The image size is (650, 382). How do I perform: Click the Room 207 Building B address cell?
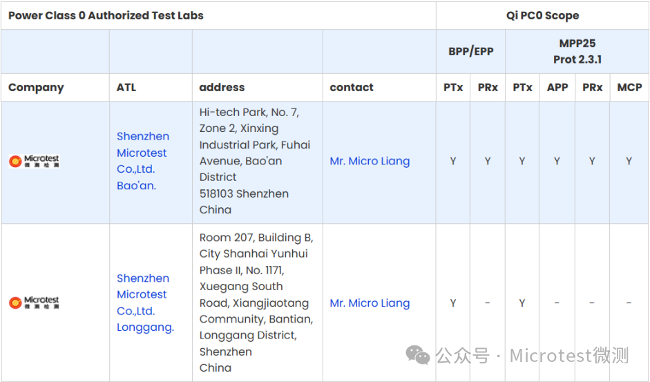[258, 303]
